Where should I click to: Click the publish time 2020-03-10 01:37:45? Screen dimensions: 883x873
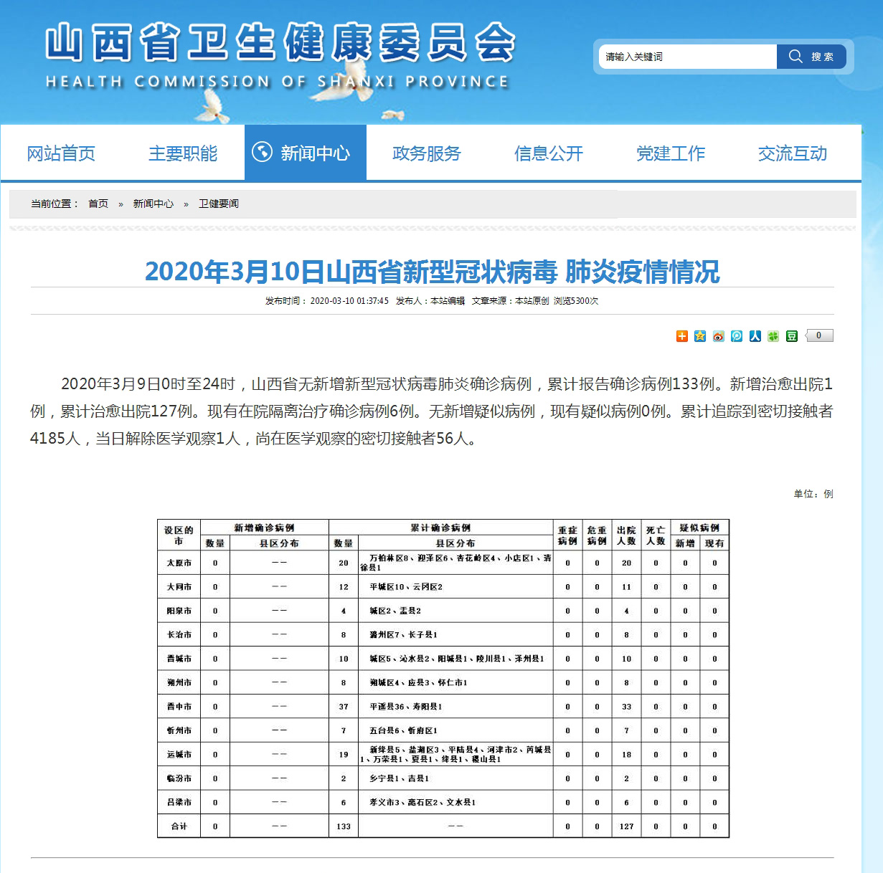tap(349, 301)
